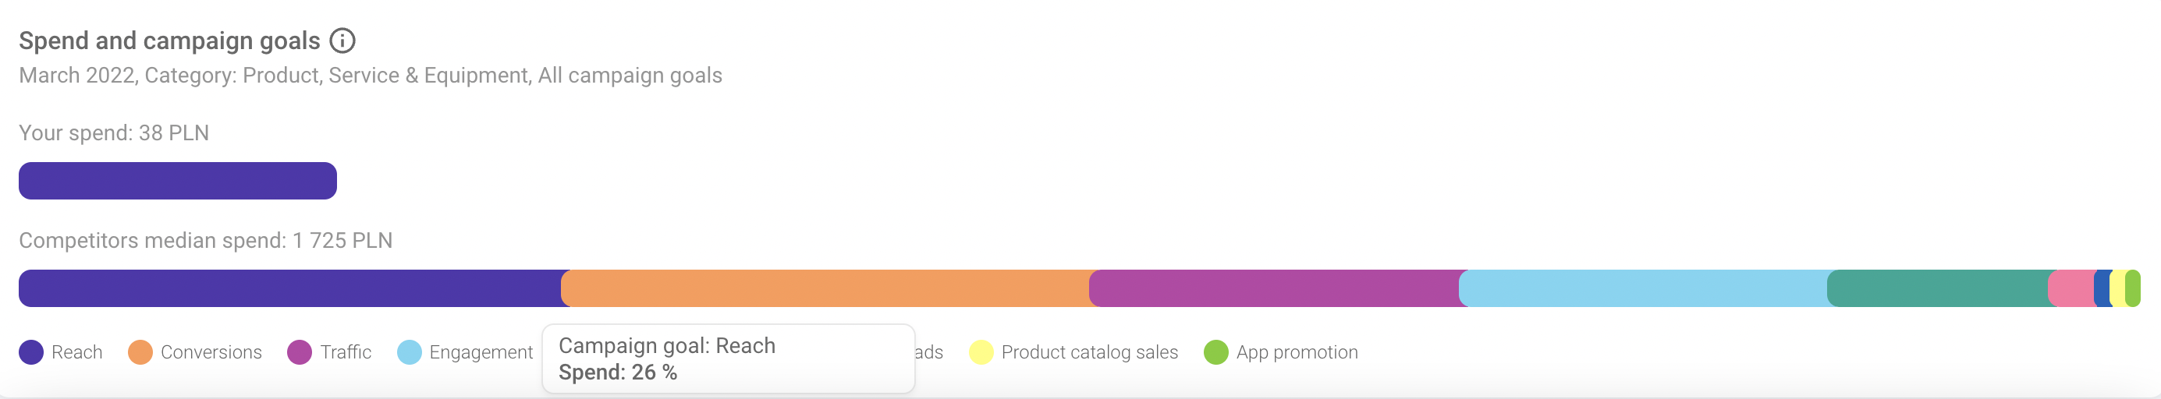Screen dimensions: 2161x399
Task: Select the purple Reach segment in competitors bar
Action: click(289, 288)
